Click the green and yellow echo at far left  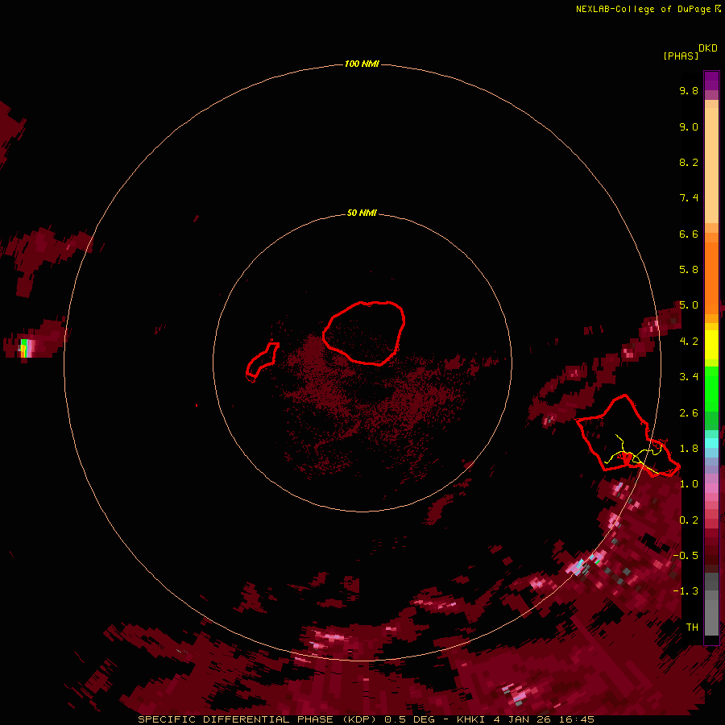24,346
